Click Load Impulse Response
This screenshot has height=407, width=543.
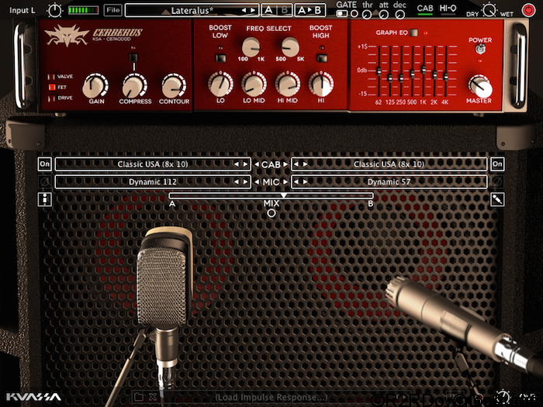pos(270,398)
